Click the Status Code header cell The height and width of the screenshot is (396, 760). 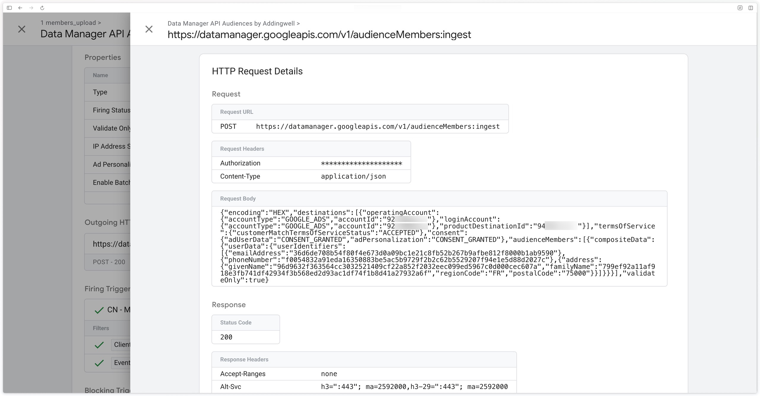tap(246, 322)
